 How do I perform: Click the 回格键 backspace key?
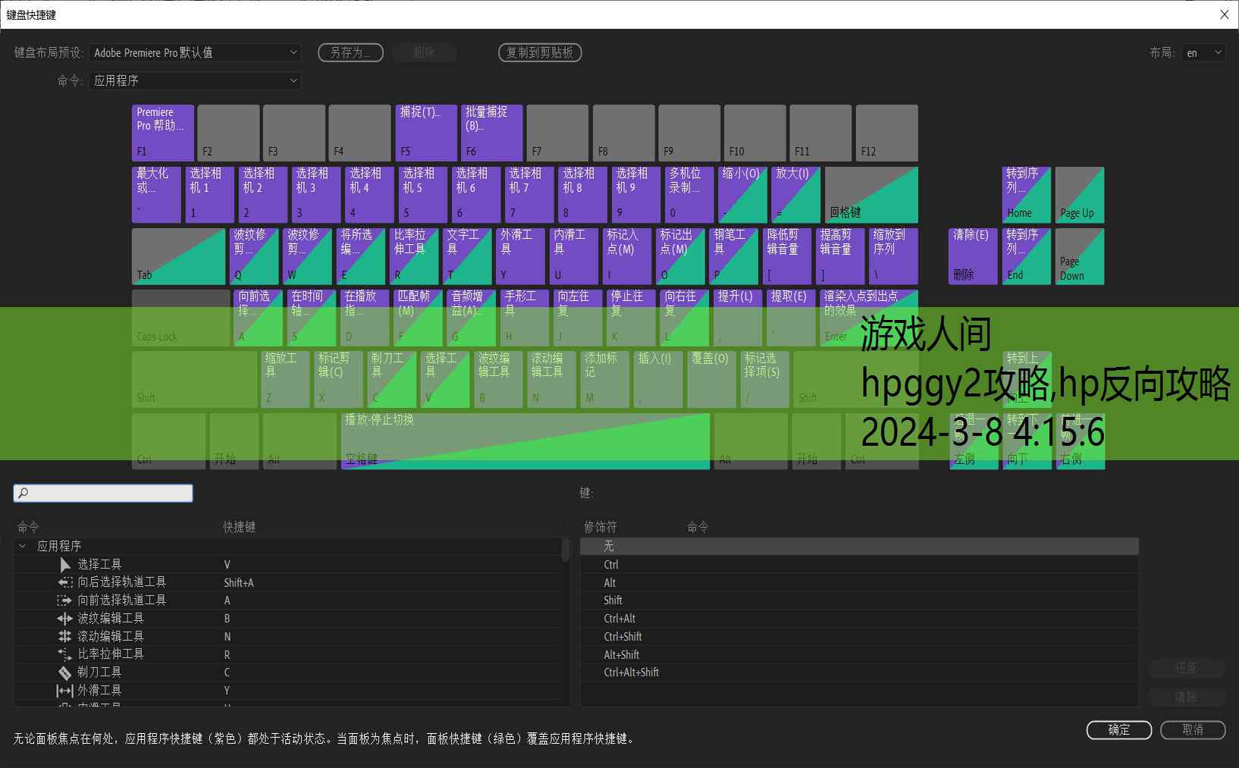tap(871, 195)
